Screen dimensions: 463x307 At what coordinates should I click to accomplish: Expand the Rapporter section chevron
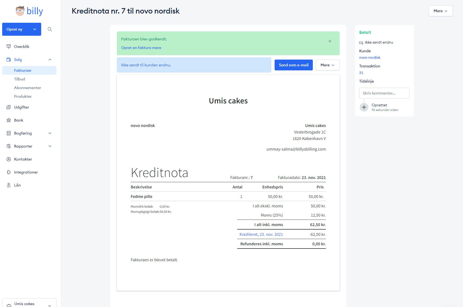50,146
